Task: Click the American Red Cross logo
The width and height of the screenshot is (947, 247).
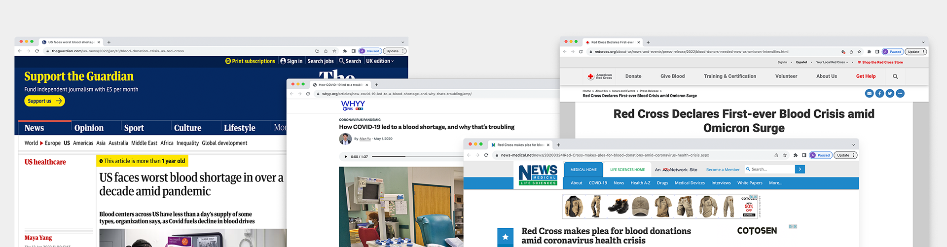Action: (600, 76)
